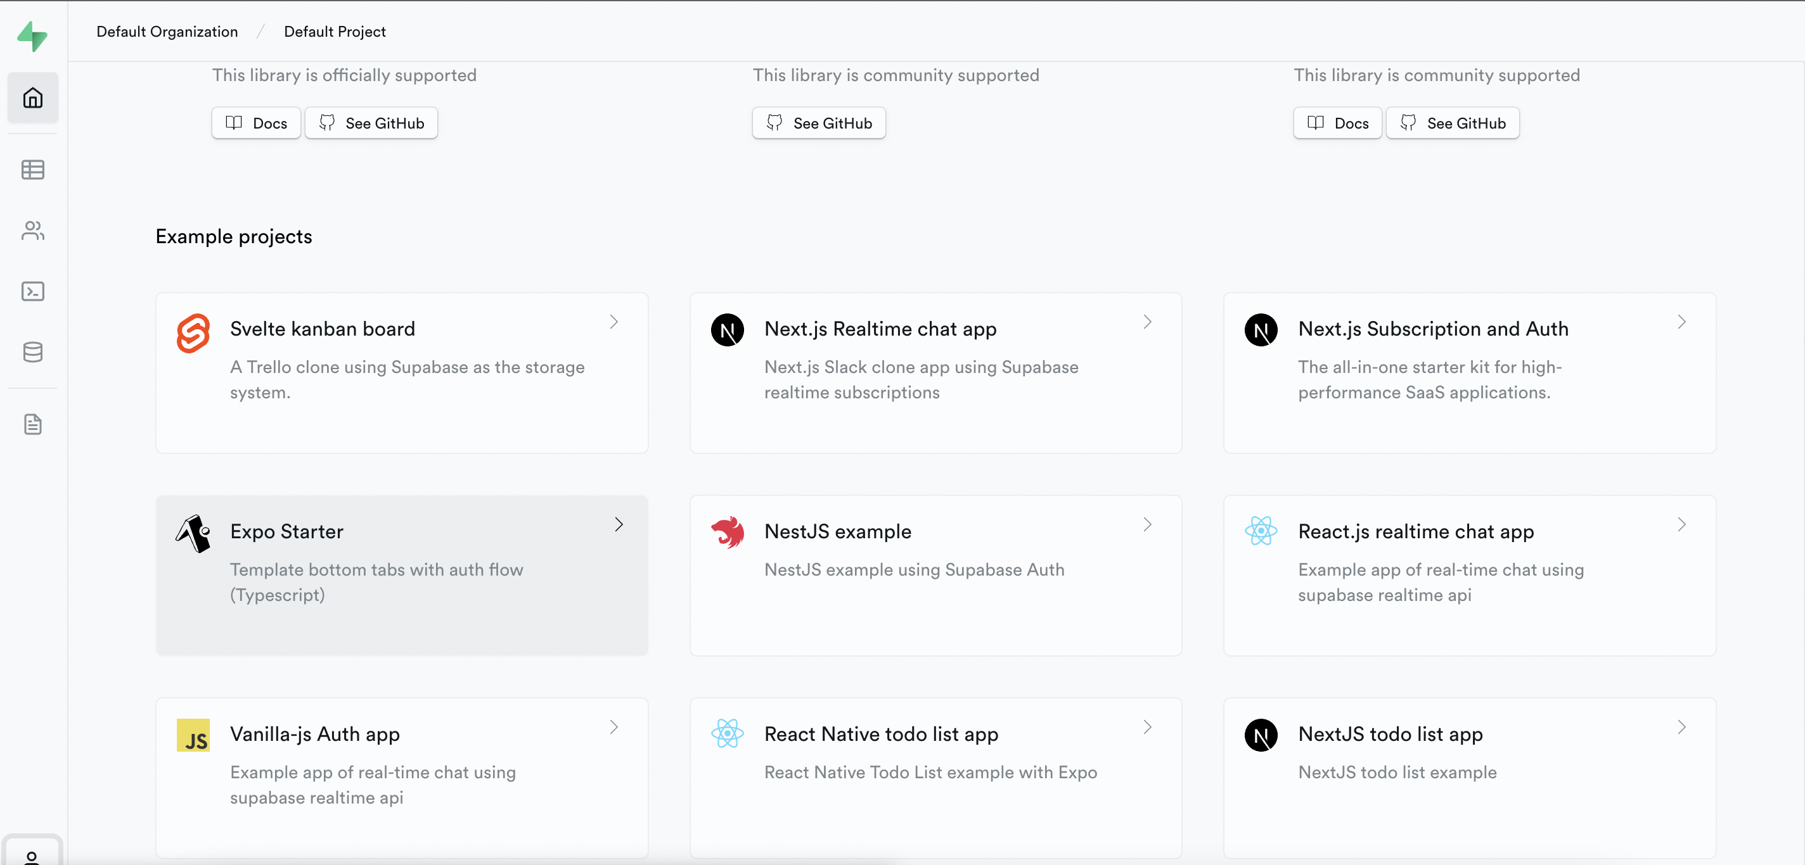Click the NestJS red logo icon
Viewport: 1805px width, 865px height.
pos(728,533)
